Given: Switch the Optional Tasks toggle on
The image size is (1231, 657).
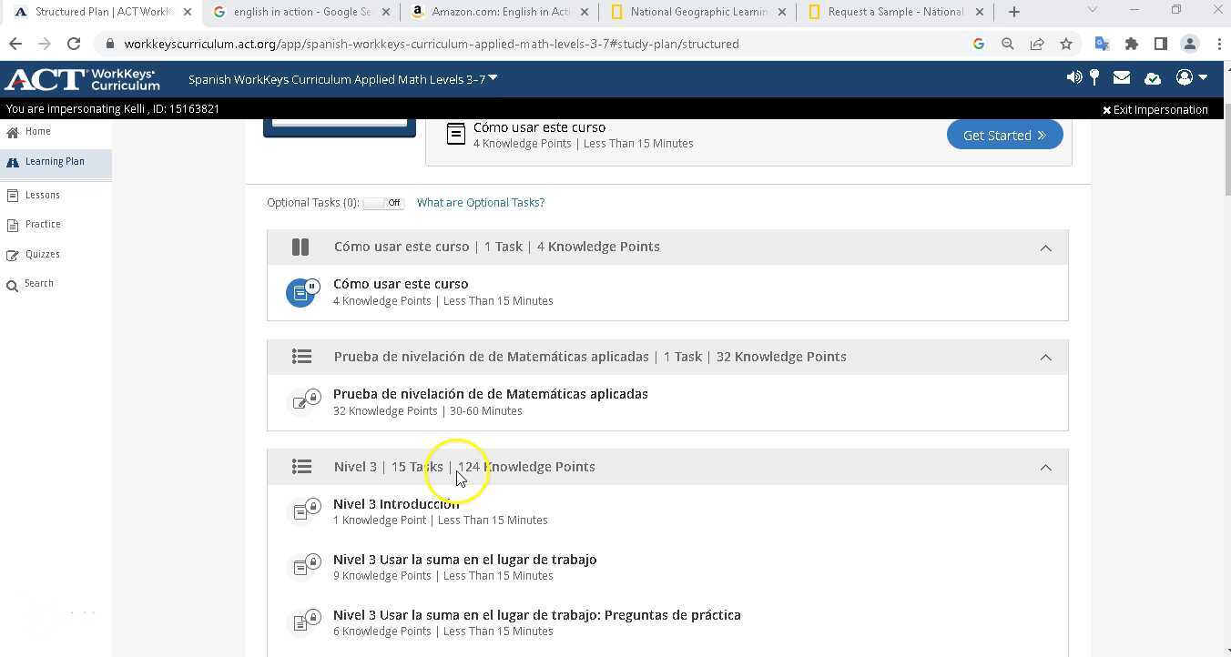Looking at the screenshot, I should click(x=382, y=202).
